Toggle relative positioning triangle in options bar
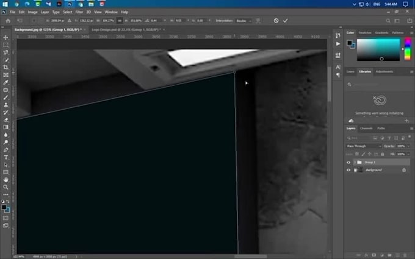This screenshot has height=259, width=415. pos(70,21)
